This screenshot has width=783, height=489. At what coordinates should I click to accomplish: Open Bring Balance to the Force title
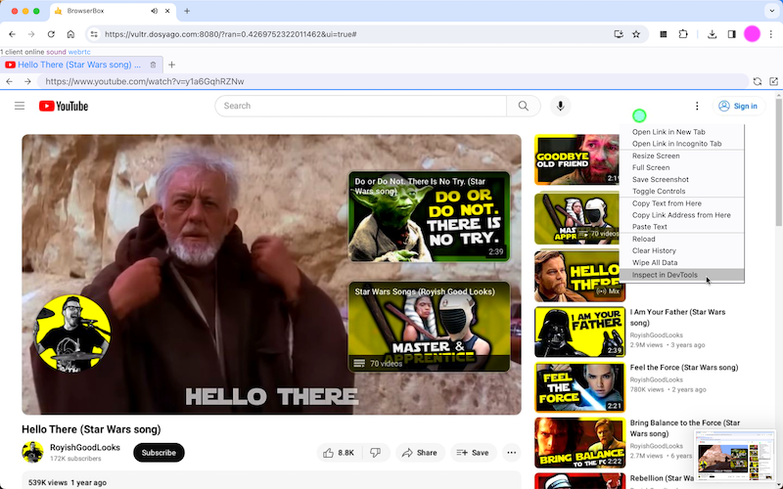[684, 428]
